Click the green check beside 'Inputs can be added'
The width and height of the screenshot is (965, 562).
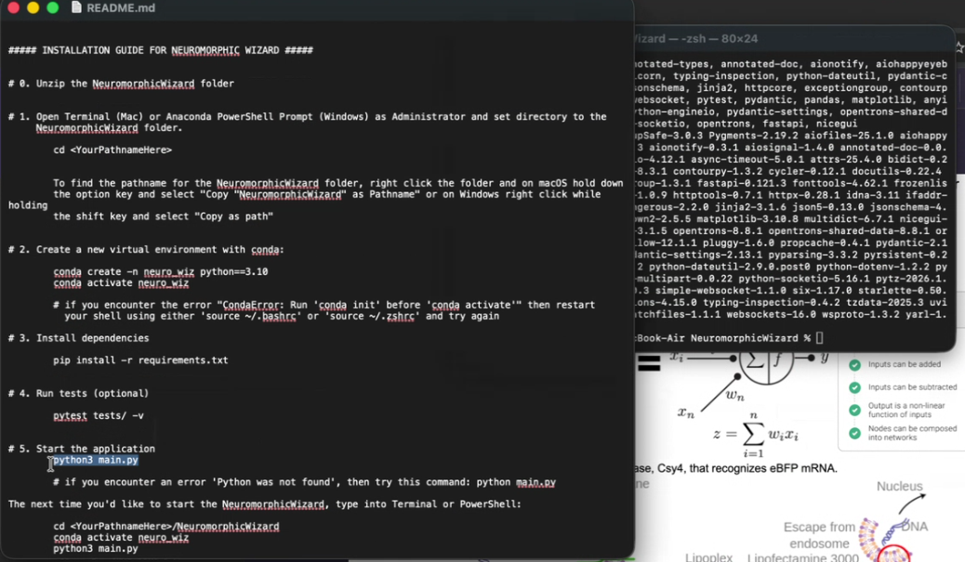(x=854, y=365)
